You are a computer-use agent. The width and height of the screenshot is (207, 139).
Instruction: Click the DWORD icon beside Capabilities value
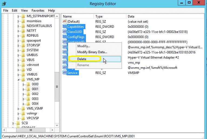coord(64,26)
